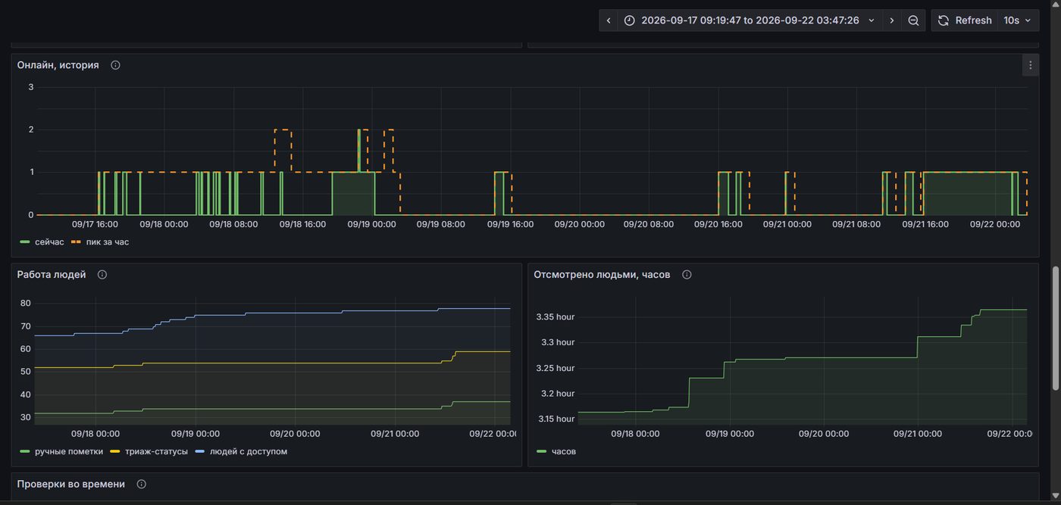Open the Работа людей panel title
The width and height of the screenshot is (1061, 505).
coord(52,275)
